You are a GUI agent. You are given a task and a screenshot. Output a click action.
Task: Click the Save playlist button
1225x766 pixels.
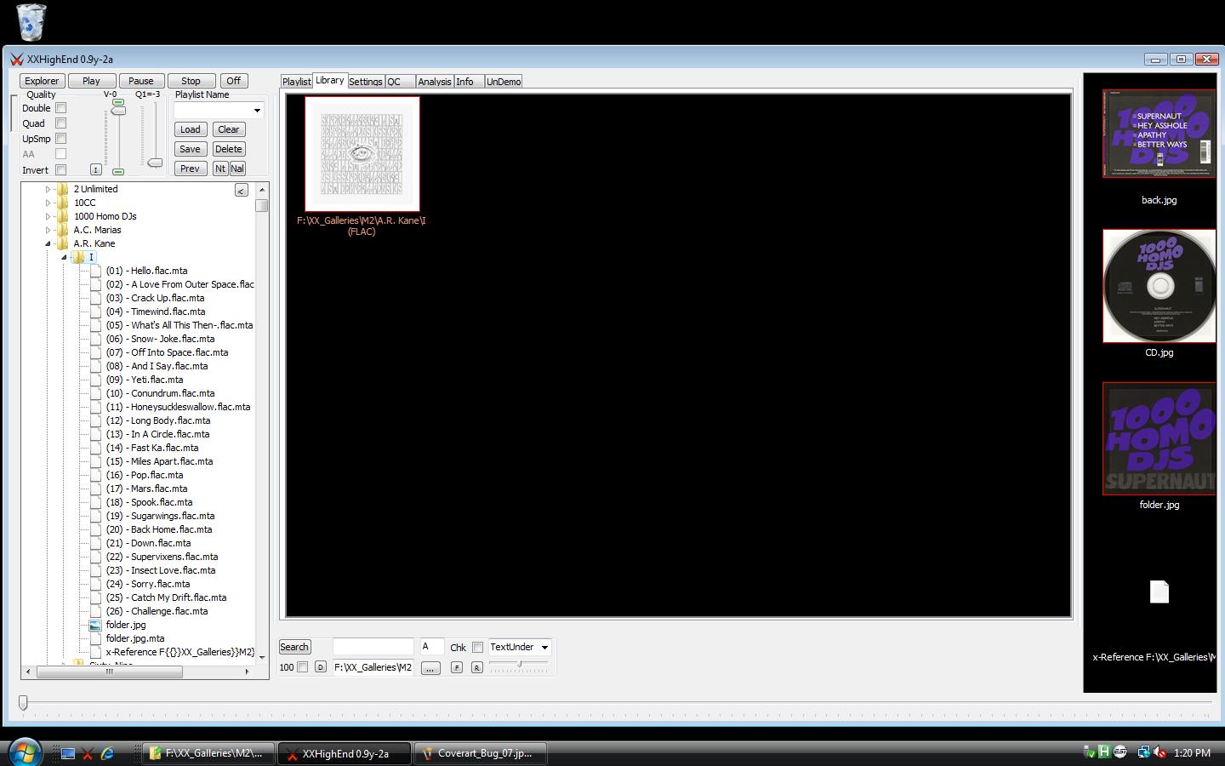pyautogui.click(x=191, y=149)
